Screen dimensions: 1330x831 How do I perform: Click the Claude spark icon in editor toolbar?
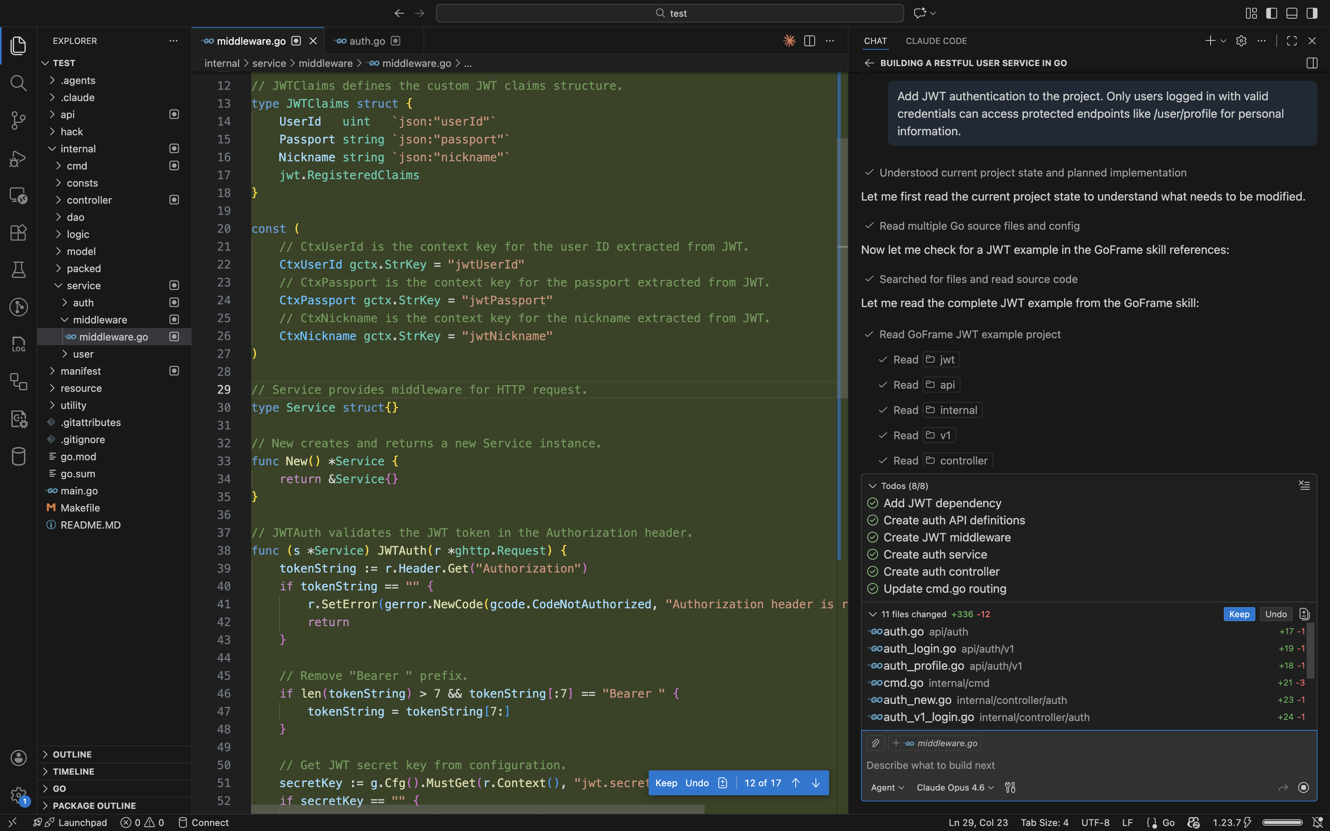[789, 41]
